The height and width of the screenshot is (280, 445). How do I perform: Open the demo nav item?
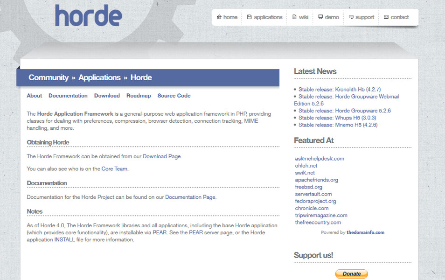[x=329, y=17]
